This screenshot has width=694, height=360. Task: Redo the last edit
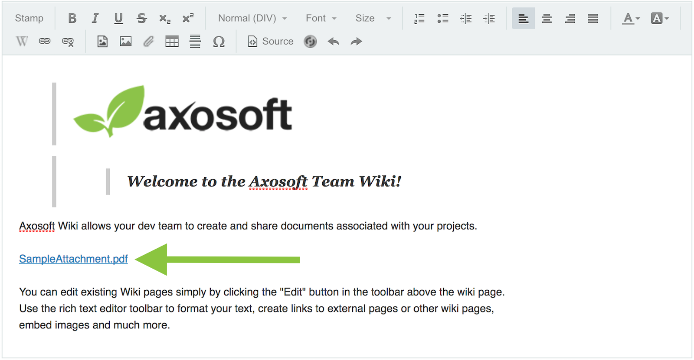[x=357, y=41]
